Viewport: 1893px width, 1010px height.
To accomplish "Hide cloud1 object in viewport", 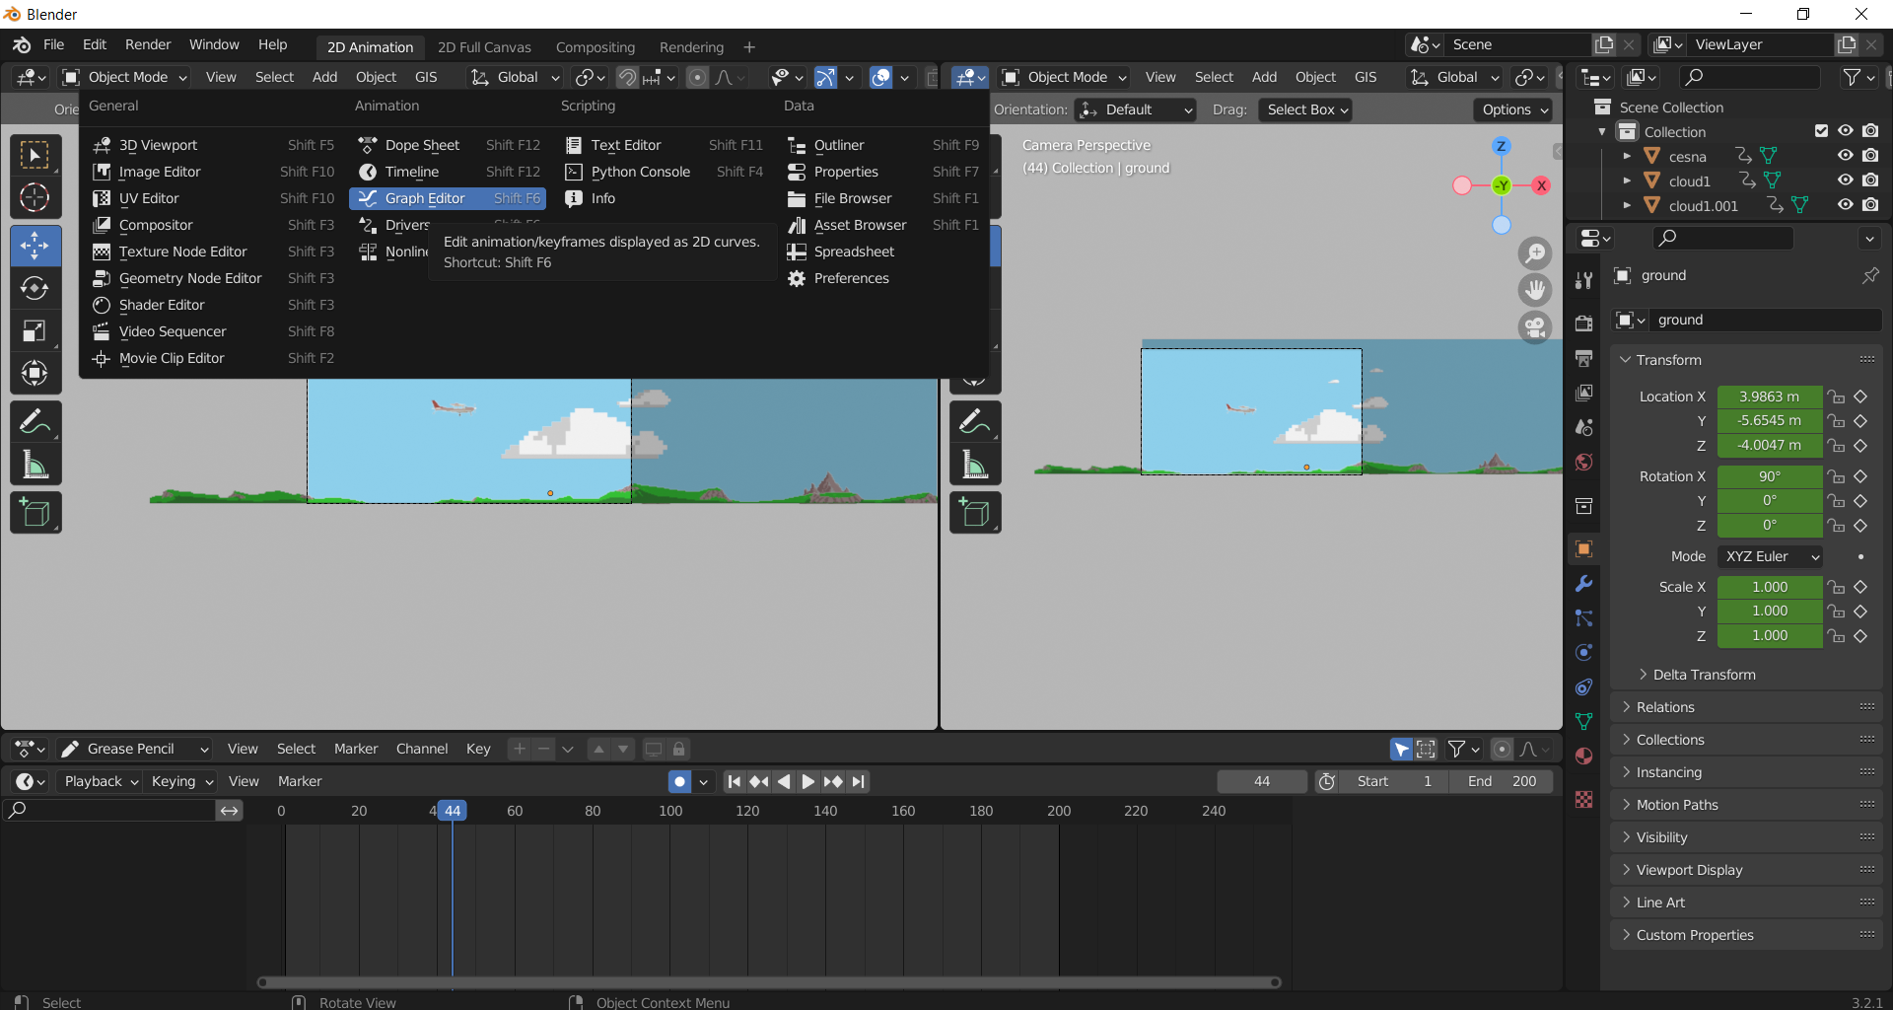I will (1846, 180).
